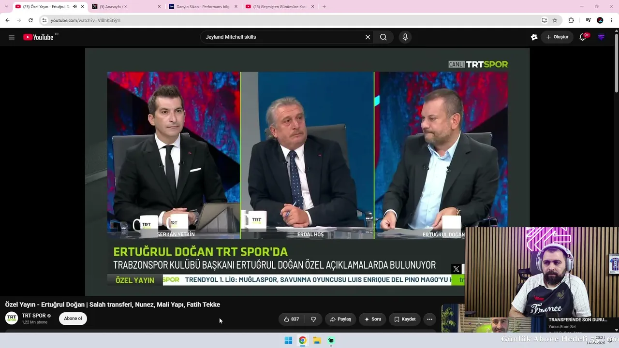Open the YouTube guide hamburger menu
Screen dimensions: 619x348
[12, 37]
